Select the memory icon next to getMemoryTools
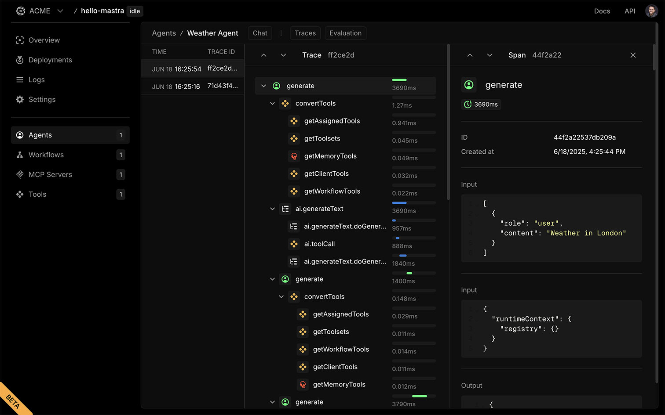665x415 pixels. (x=294, y=156)
